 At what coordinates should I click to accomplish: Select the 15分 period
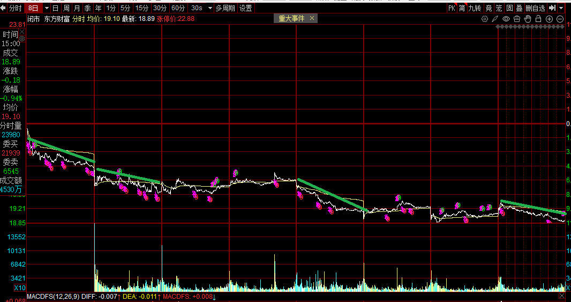[x=141, y=8]
